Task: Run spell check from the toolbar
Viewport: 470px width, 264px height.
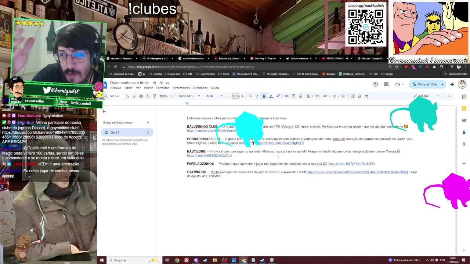Action: [x=148, y=96]
